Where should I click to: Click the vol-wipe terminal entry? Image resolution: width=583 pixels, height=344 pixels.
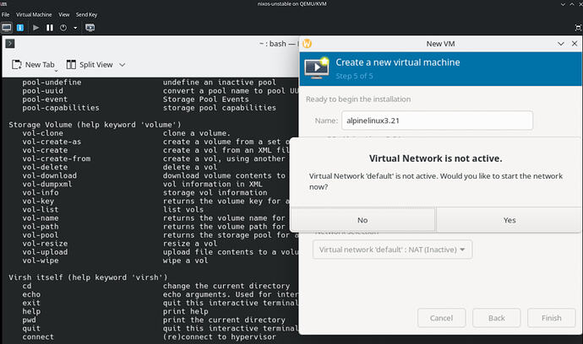coord(41,261)
